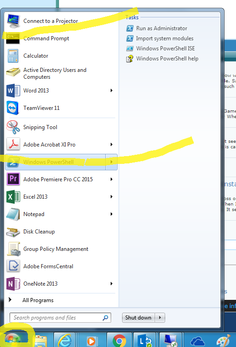Click the search magnifier icon
The height and width of the screenshot is (347, 236).
click(106, 318)
